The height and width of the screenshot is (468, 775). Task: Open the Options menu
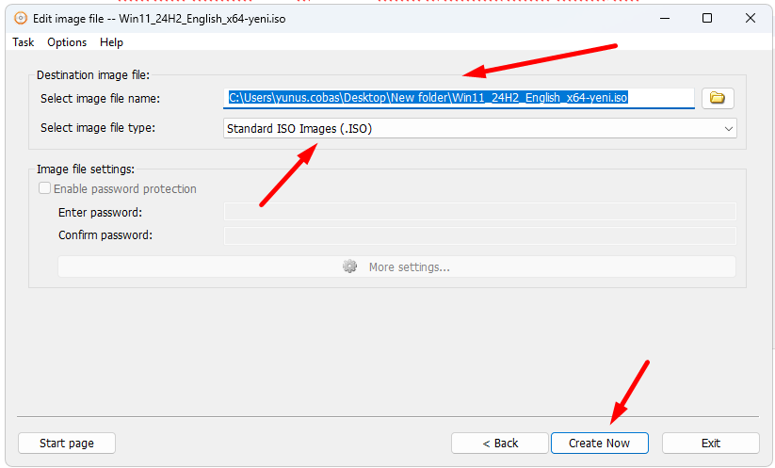(x=67, y=42)
